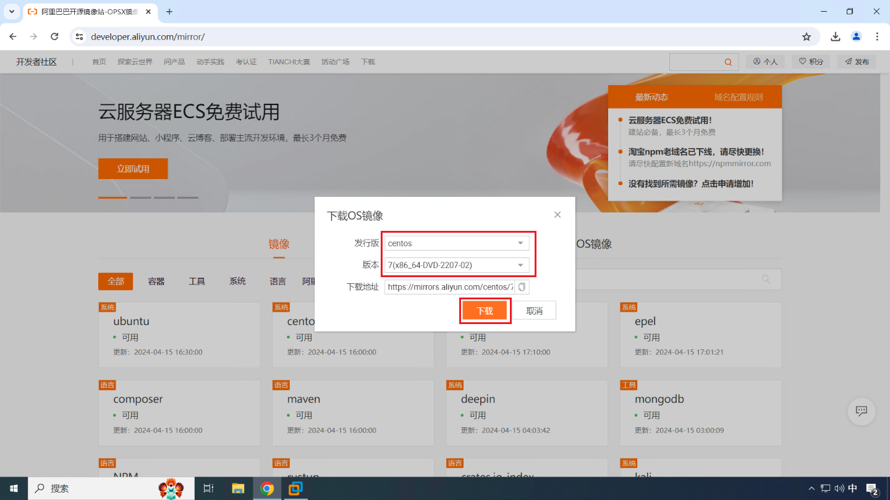
Task: Open the 动手实践 menu item
Action: tap(210, 62)
